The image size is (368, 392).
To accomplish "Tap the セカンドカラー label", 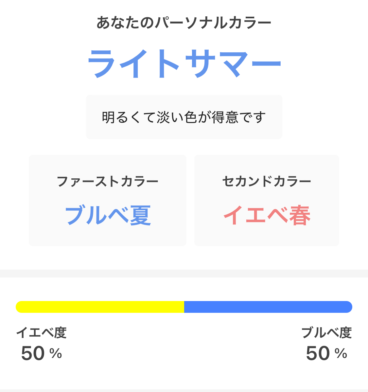I will [267, 181].
